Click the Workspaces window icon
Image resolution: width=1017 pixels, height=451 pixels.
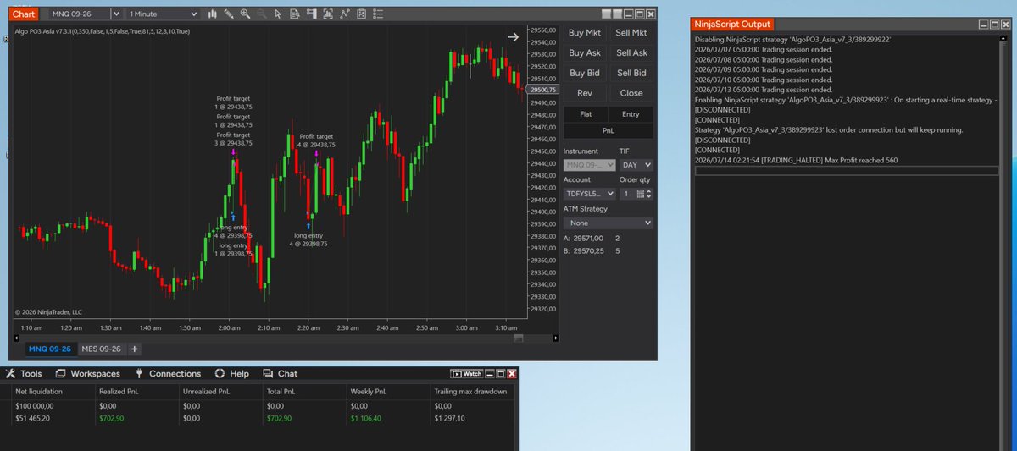coord(60,373)
